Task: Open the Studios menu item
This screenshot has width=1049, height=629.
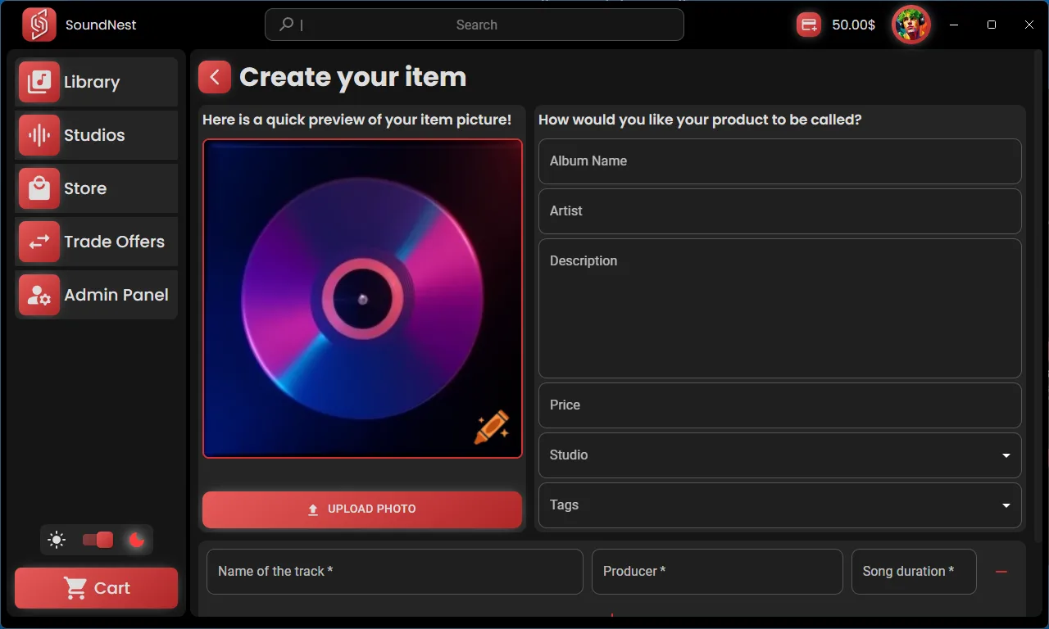Action: pyautogui.click(x=97, y=135)
